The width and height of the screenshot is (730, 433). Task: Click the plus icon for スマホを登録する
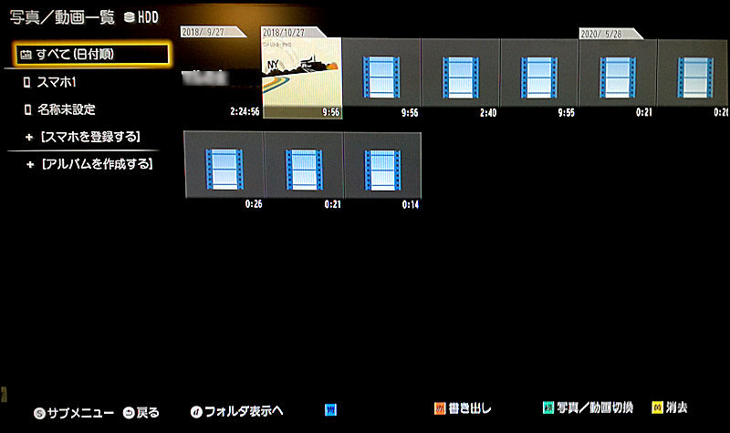[28, 137]
